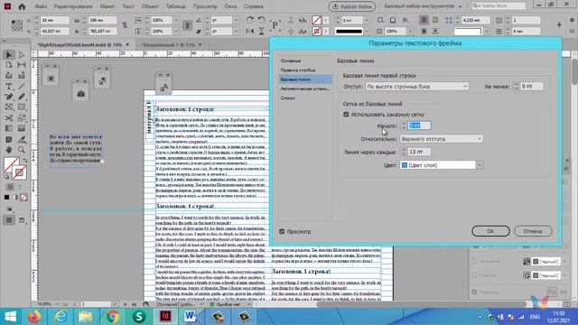The width and height of the screenshot is (578, 325).
Task: Open Google Chrome from the taskbar
Action: pyautogui.click(x=113, y=317)
